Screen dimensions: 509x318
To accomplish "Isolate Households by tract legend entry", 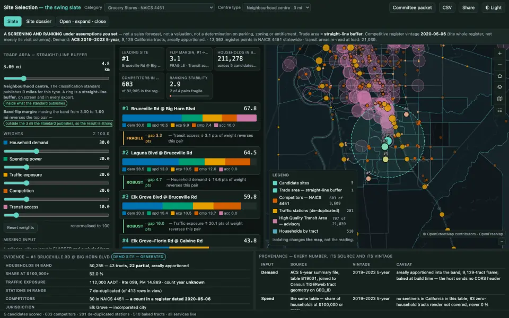I will 313,231.
